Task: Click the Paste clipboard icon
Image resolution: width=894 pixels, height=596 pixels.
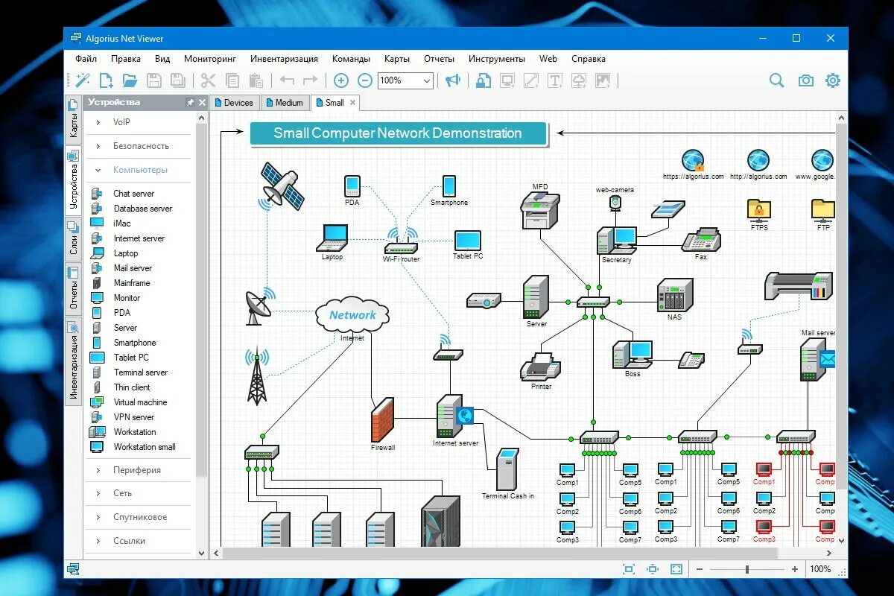Action: 256,80
